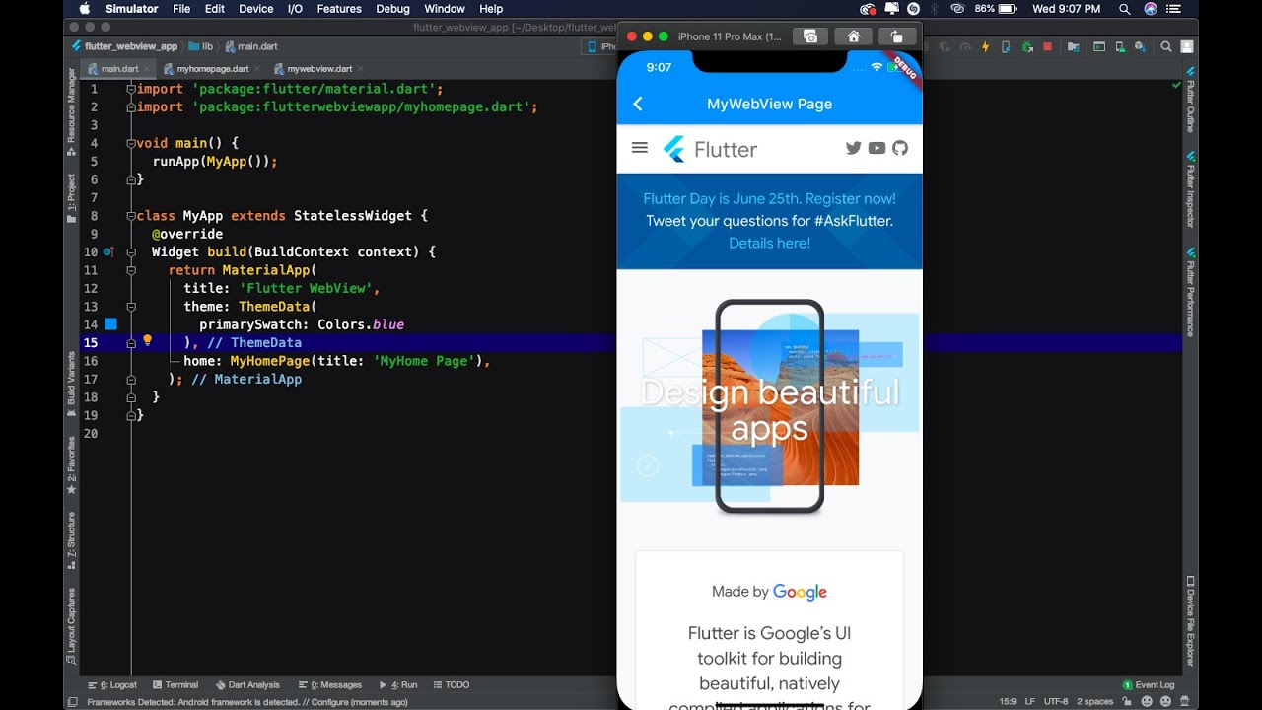Trigger Flutter Hot Reload lightning icon
The height and width of the screenshot is (710, 1262).
coord(985,46)
